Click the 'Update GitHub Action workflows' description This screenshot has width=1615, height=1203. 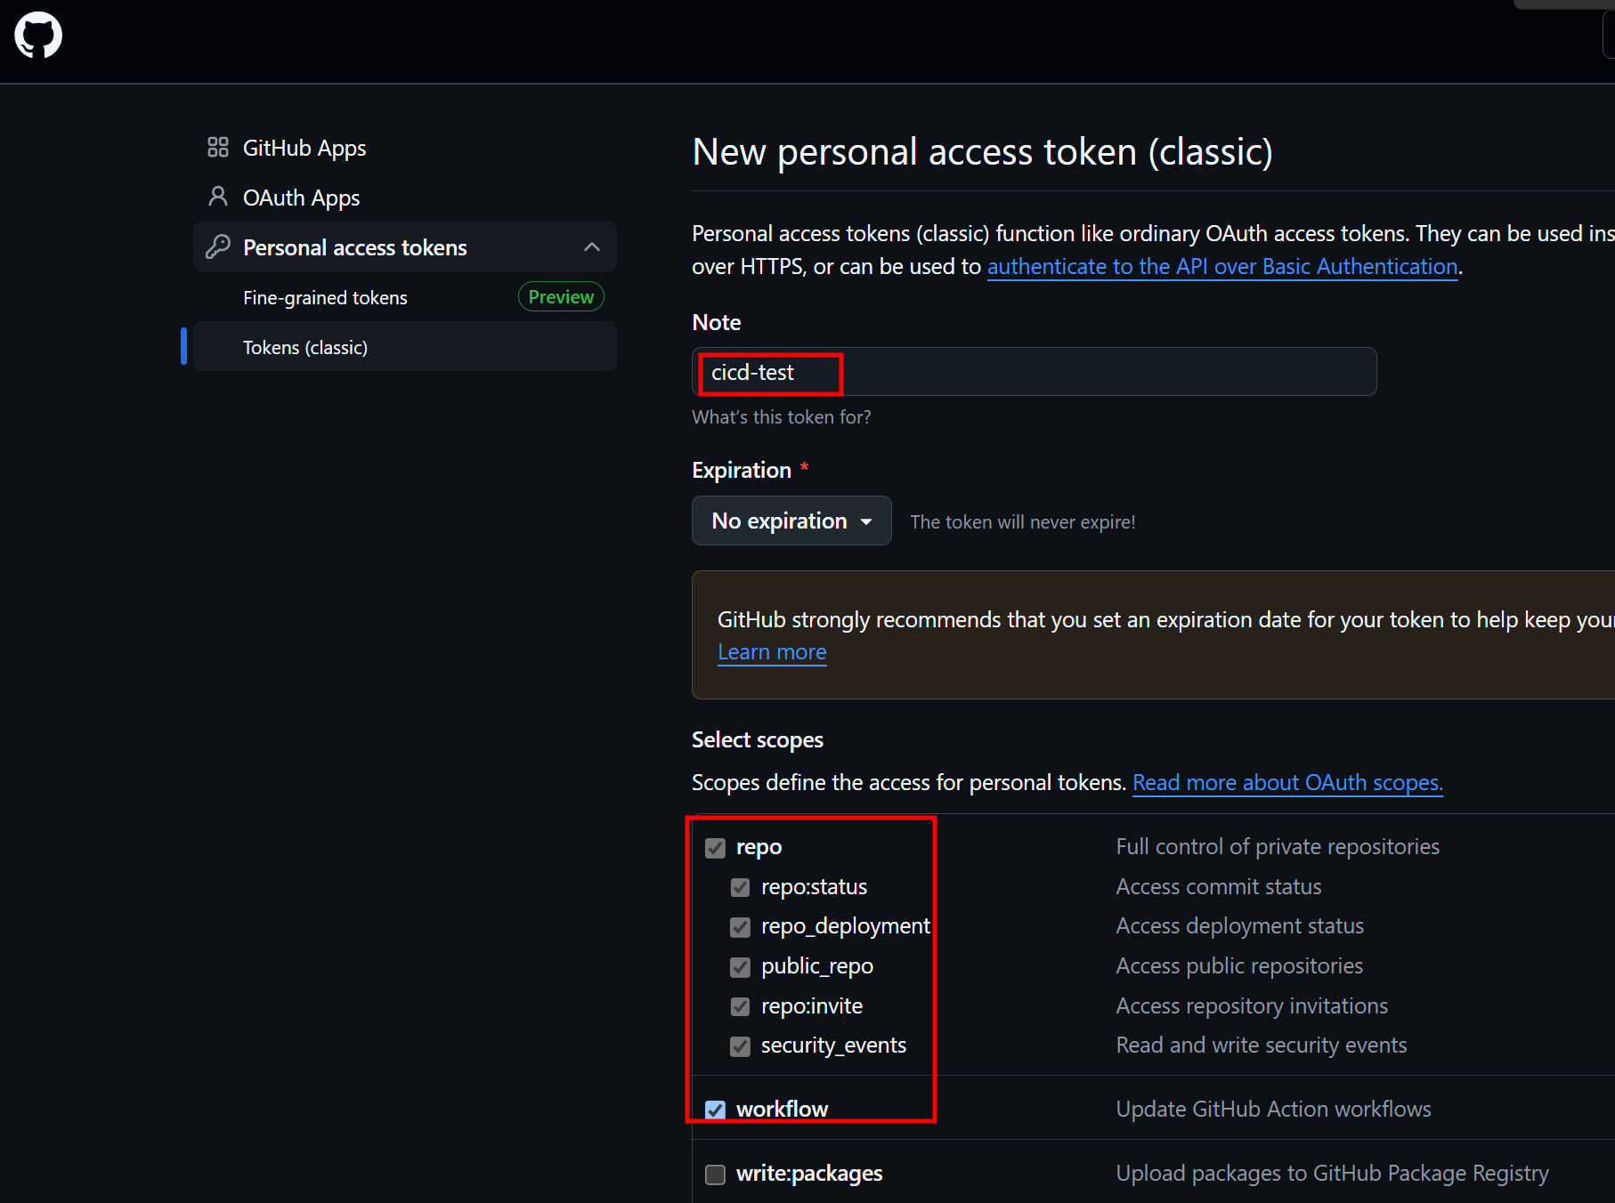pos(1273,1109)
